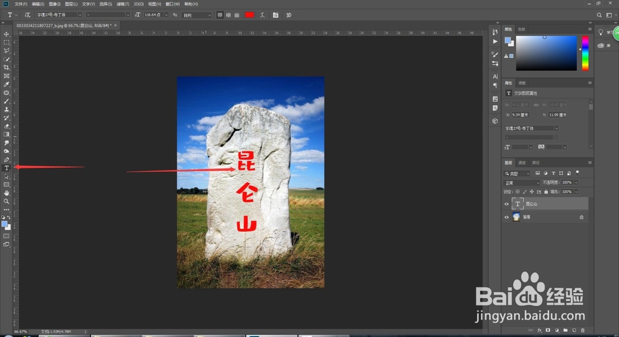Select the Path Selection tool
This screenshot has height=337, width=619.
click(x=6, y=177)
